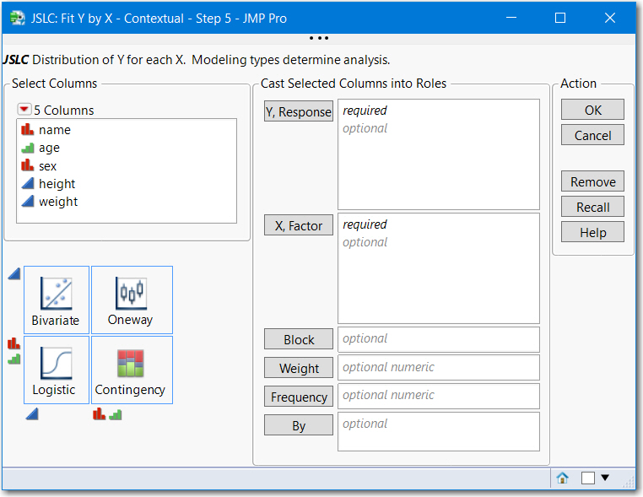The width and height of the screenshot is (643, 497).
Task: Toggle the checkbox in the status bar
Action: 587,478
